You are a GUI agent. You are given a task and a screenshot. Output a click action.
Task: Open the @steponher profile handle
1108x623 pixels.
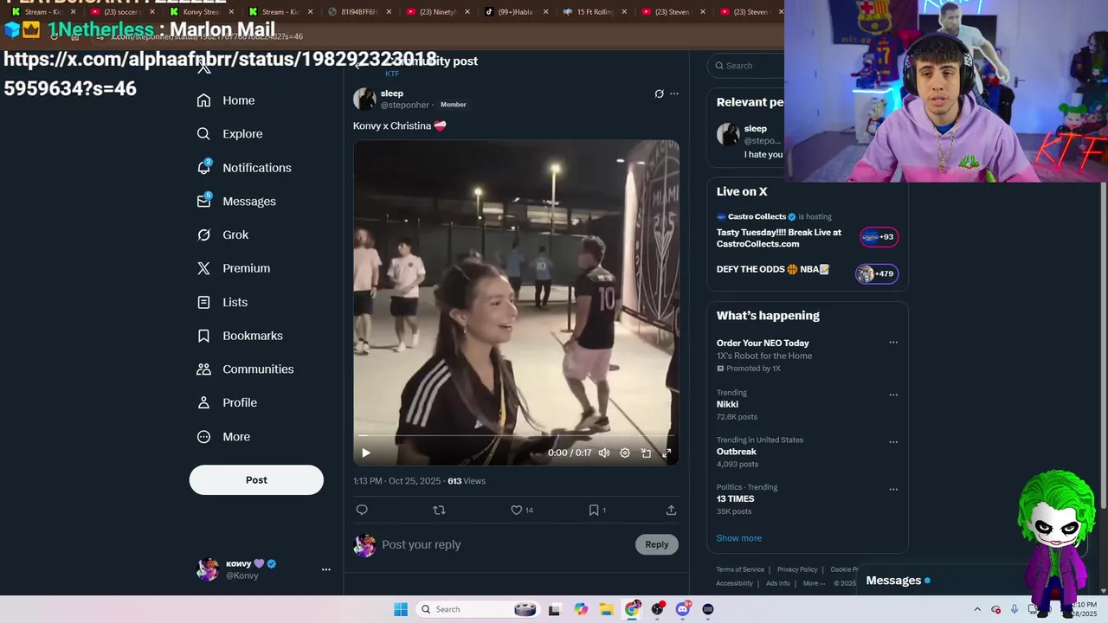click(405, 105)
